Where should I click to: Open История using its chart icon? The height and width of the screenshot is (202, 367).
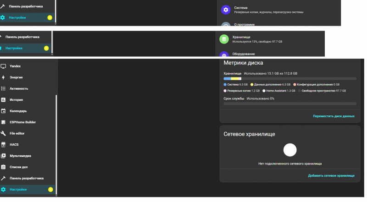[x=3, y=99]
